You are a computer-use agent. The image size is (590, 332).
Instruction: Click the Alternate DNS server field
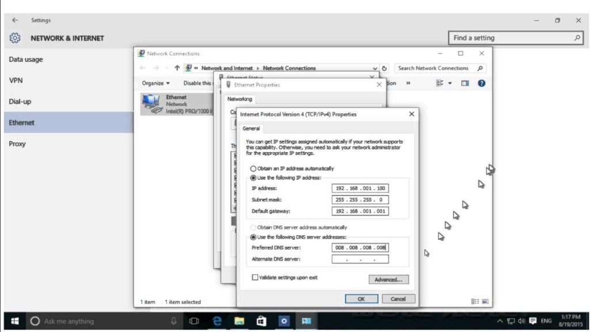tap(360, 259)
